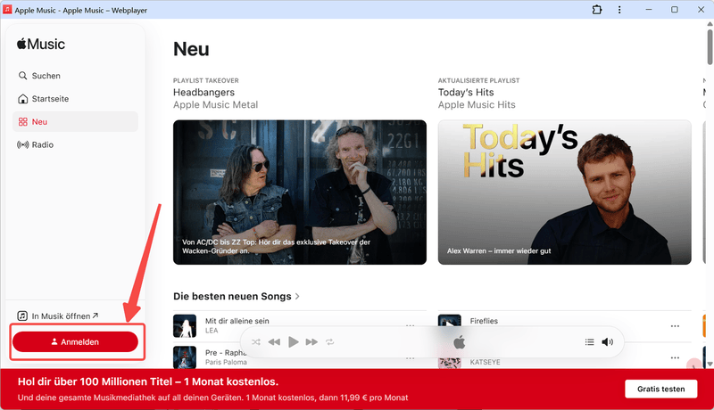Click artist name KATSEYE
The image size is (714, 410).
pyautogui.click(x=485, y=362)
